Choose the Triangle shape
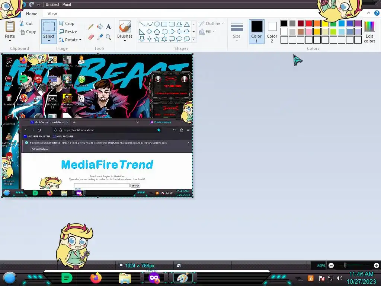The image size is (381, 286). pos(187,24)
